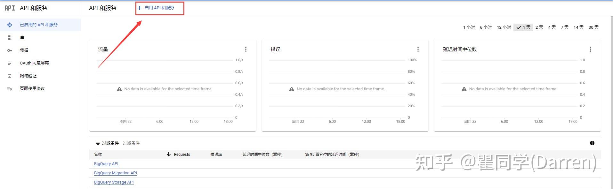
Task: Click the Requests sort arrow icon
Action: click(169, 154)
